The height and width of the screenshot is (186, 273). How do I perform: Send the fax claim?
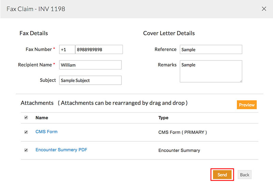click(x=222, y=175)
